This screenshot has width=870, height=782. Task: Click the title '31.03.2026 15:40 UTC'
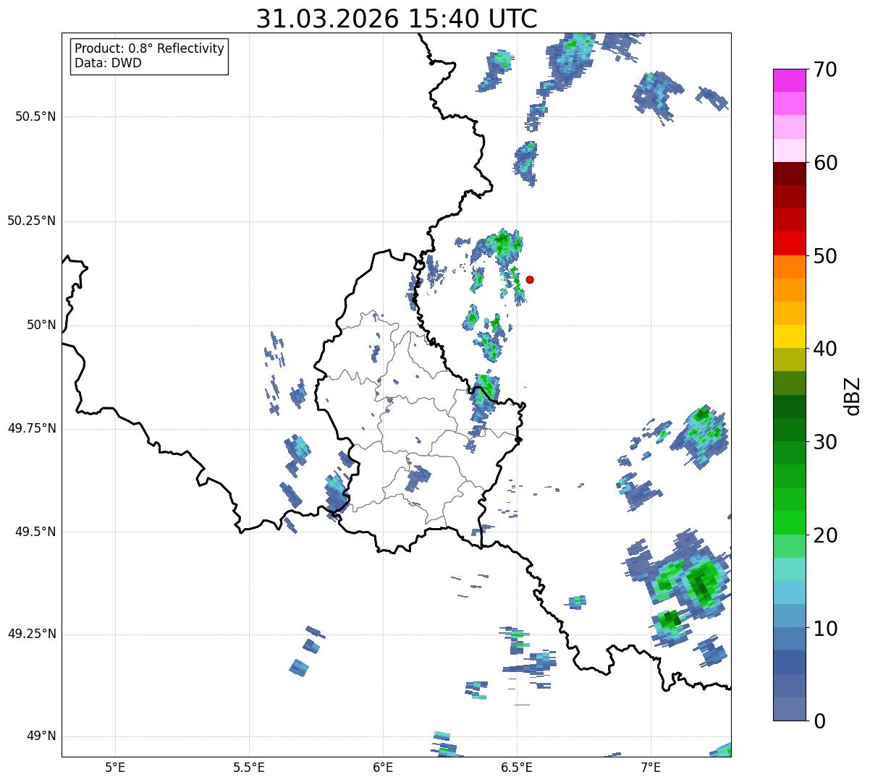(x=397, y=19)
